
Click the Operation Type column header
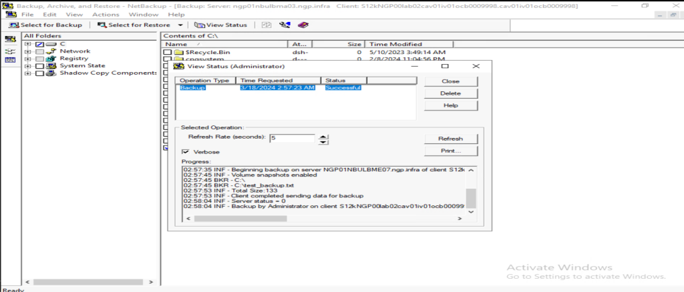point(206,81)
